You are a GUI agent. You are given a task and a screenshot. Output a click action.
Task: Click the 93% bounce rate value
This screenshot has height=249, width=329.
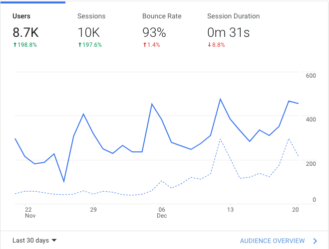coord(154,33)
